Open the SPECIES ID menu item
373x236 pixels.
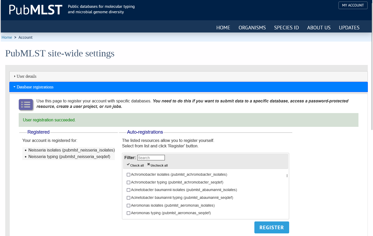286,28
